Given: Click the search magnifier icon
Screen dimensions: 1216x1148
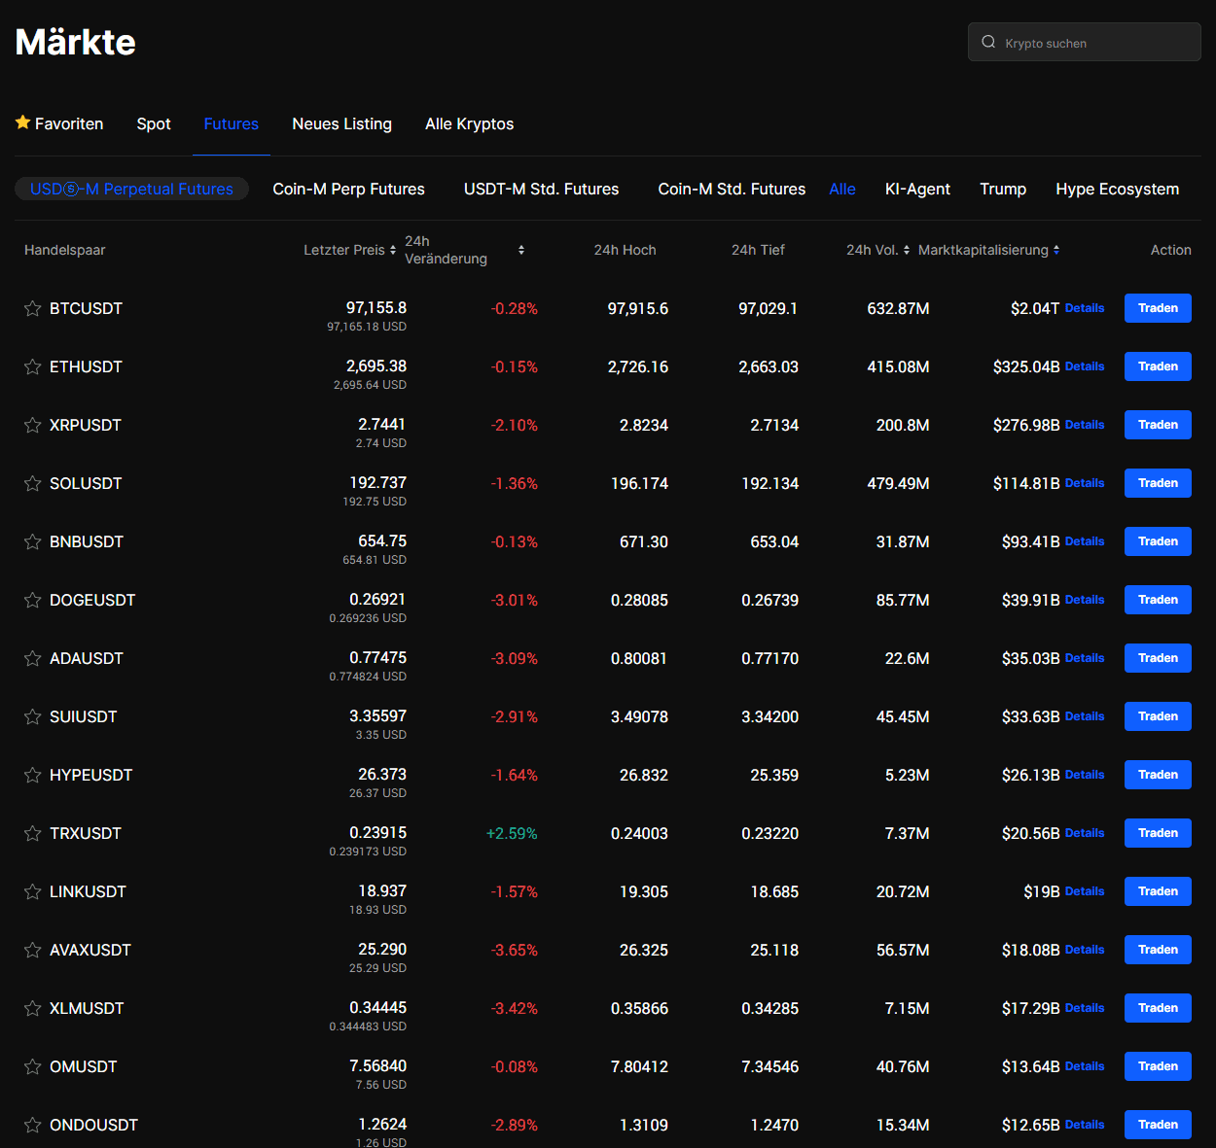Looking at the screenshot, I should [988, 42].
